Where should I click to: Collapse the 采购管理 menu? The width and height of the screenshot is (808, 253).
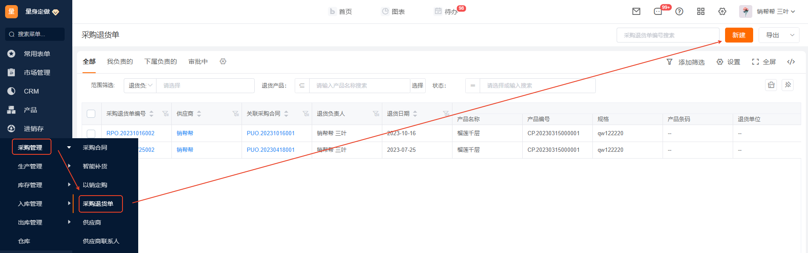69,148
